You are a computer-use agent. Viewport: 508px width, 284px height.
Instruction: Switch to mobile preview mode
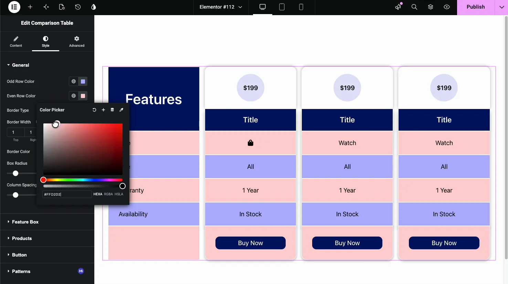[301, 7]
